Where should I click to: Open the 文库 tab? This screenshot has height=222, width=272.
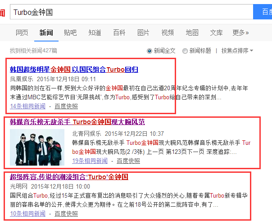216,32
